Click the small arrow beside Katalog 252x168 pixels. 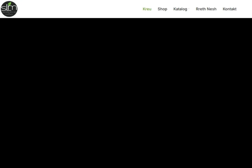pyautogui.click(x=189, y=9)
